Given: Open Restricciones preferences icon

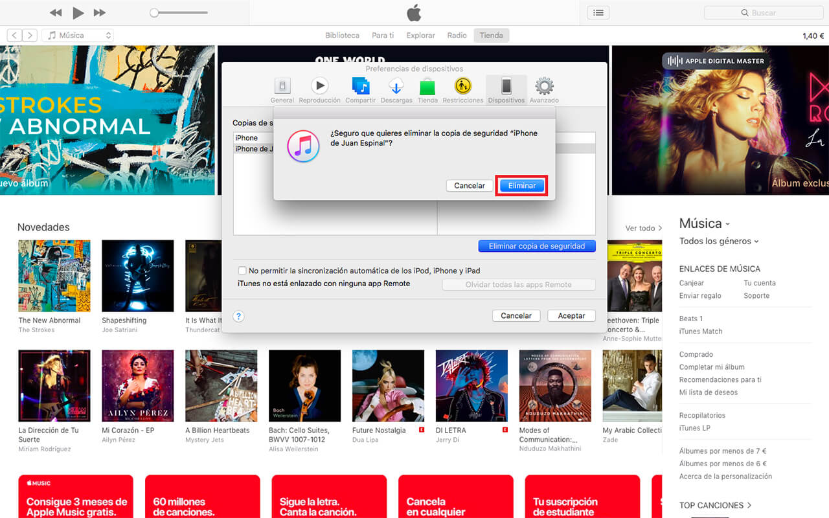Looking at the screenshot, I should click(463, 90).
